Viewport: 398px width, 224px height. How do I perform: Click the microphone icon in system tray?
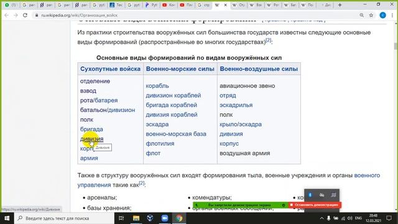(328, 218)
